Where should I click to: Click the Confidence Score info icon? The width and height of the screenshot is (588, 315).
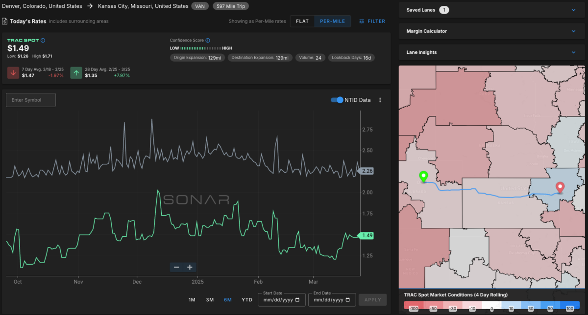coord(208,40)
